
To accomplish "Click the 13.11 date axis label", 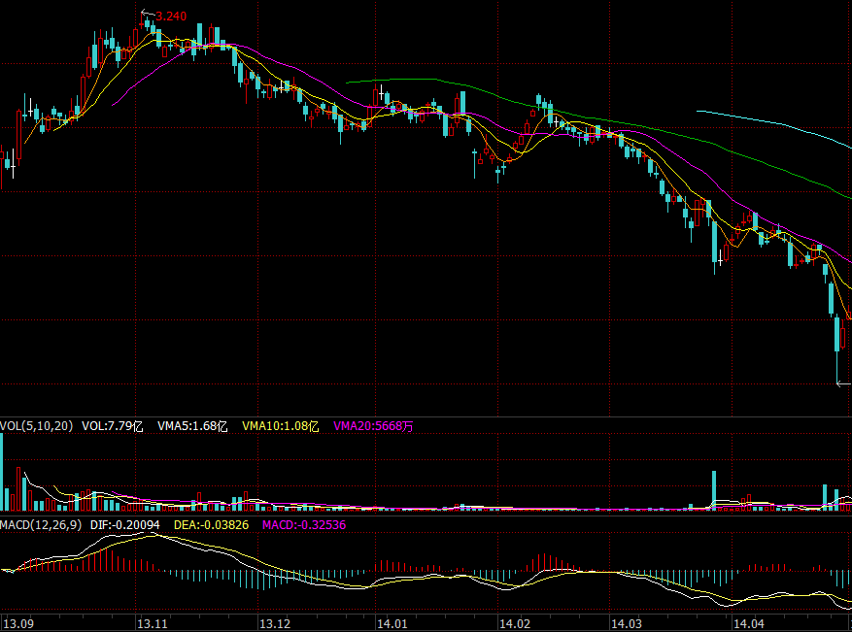I will [153, 623].
